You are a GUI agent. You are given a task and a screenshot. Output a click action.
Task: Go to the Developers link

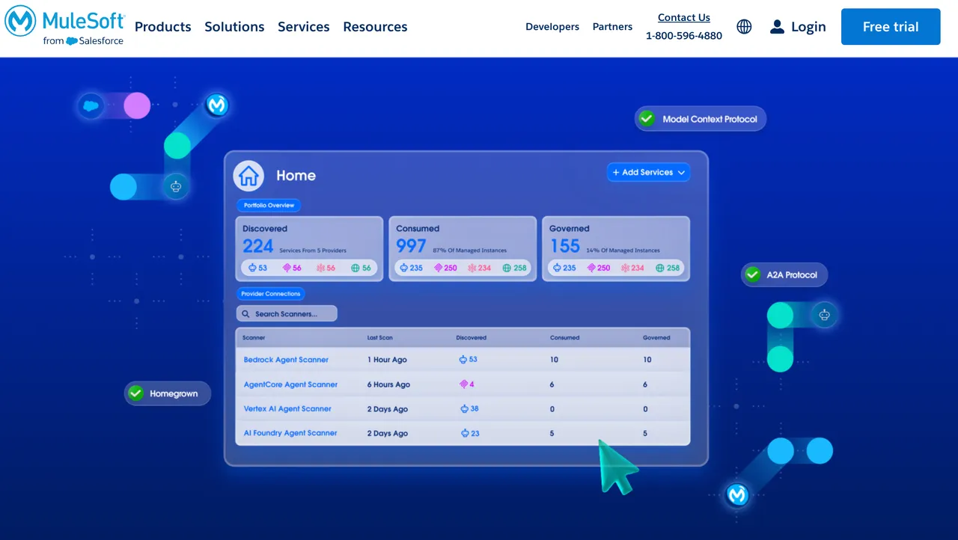pyautogui.click(x=552, y=27)
